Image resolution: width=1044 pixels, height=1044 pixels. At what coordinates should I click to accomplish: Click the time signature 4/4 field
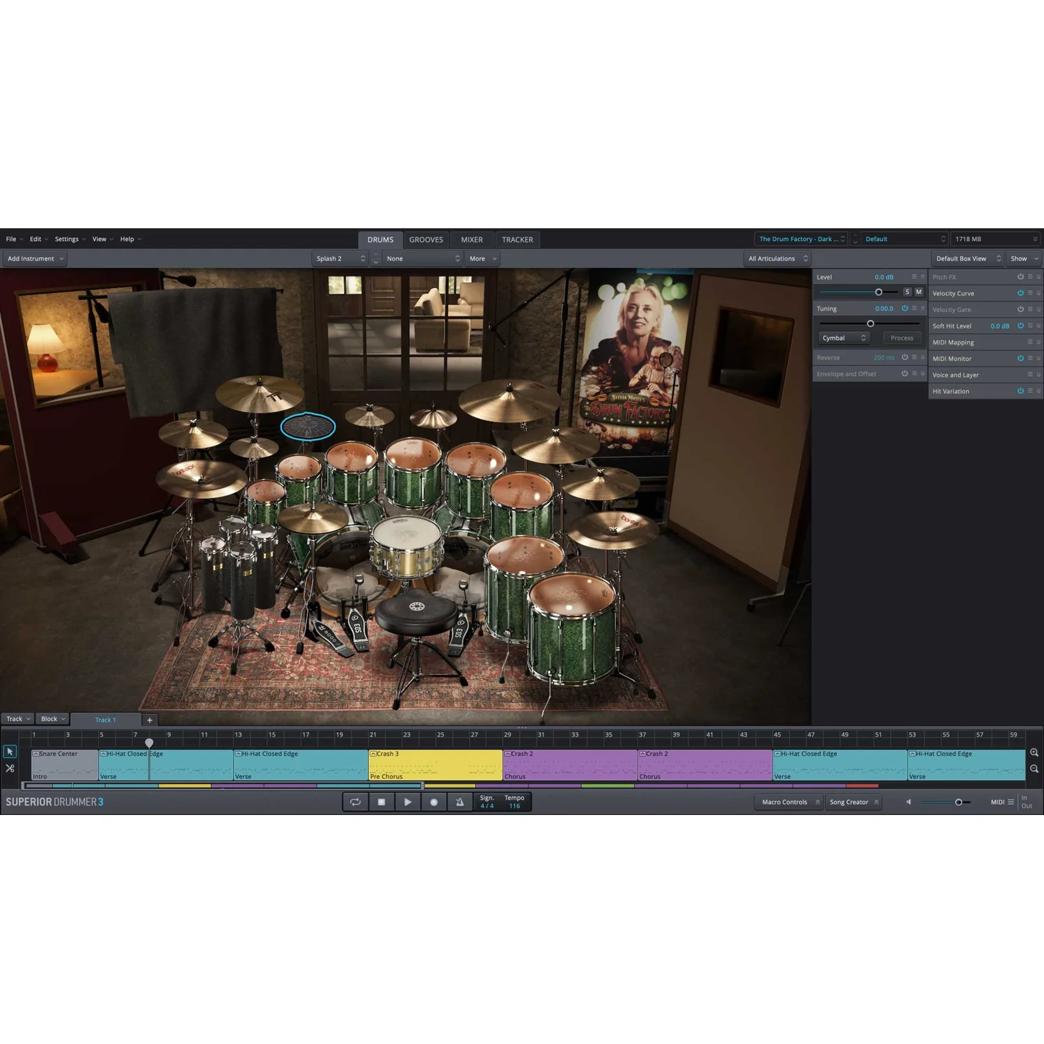(487, 802)
